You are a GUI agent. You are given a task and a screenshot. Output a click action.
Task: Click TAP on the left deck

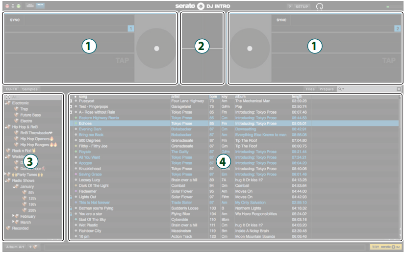point(122,60)
